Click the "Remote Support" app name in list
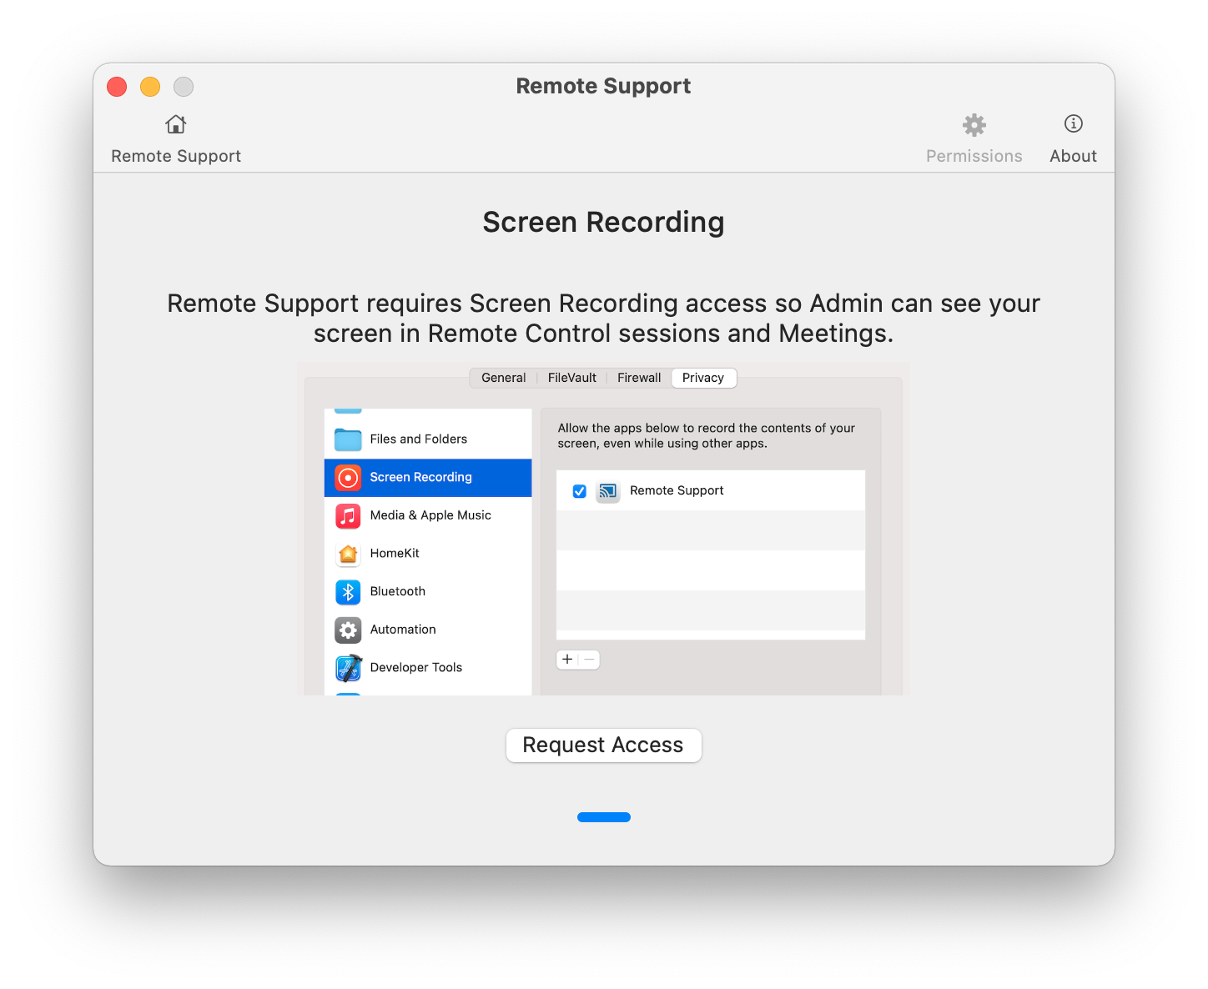 (677, 490)
